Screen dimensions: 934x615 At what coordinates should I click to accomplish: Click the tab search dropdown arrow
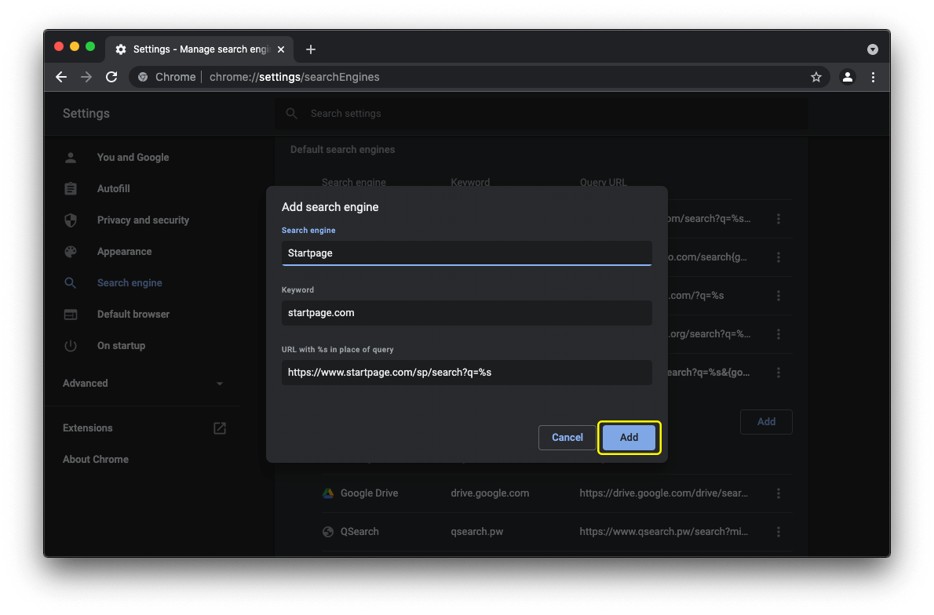pos(872,49)
